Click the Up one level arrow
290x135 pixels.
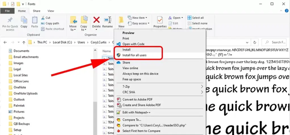[x=24, y=42]
